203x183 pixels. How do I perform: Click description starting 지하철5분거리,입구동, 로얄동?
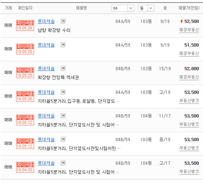(79, 101)
